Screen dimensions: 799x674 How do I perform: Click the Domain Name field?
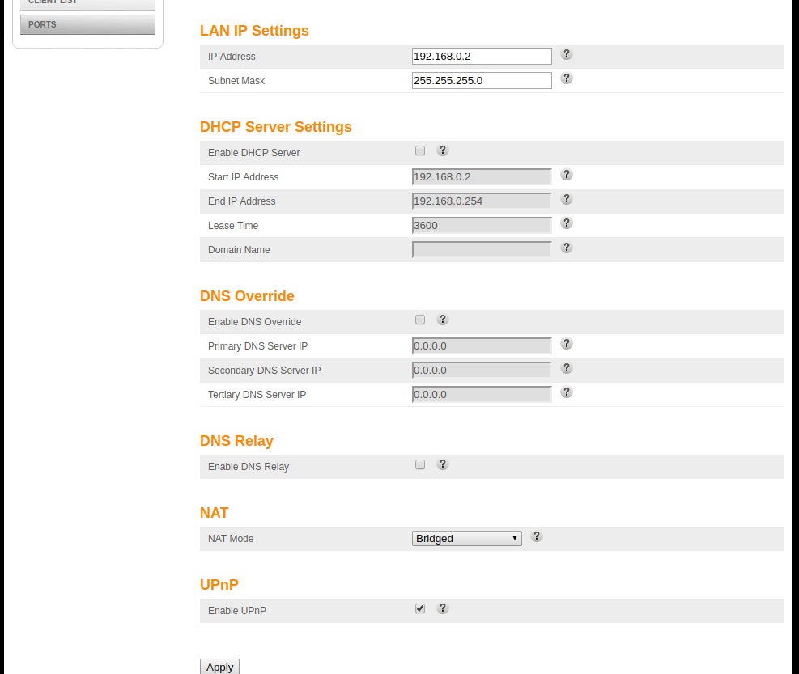tap(482, 250)
